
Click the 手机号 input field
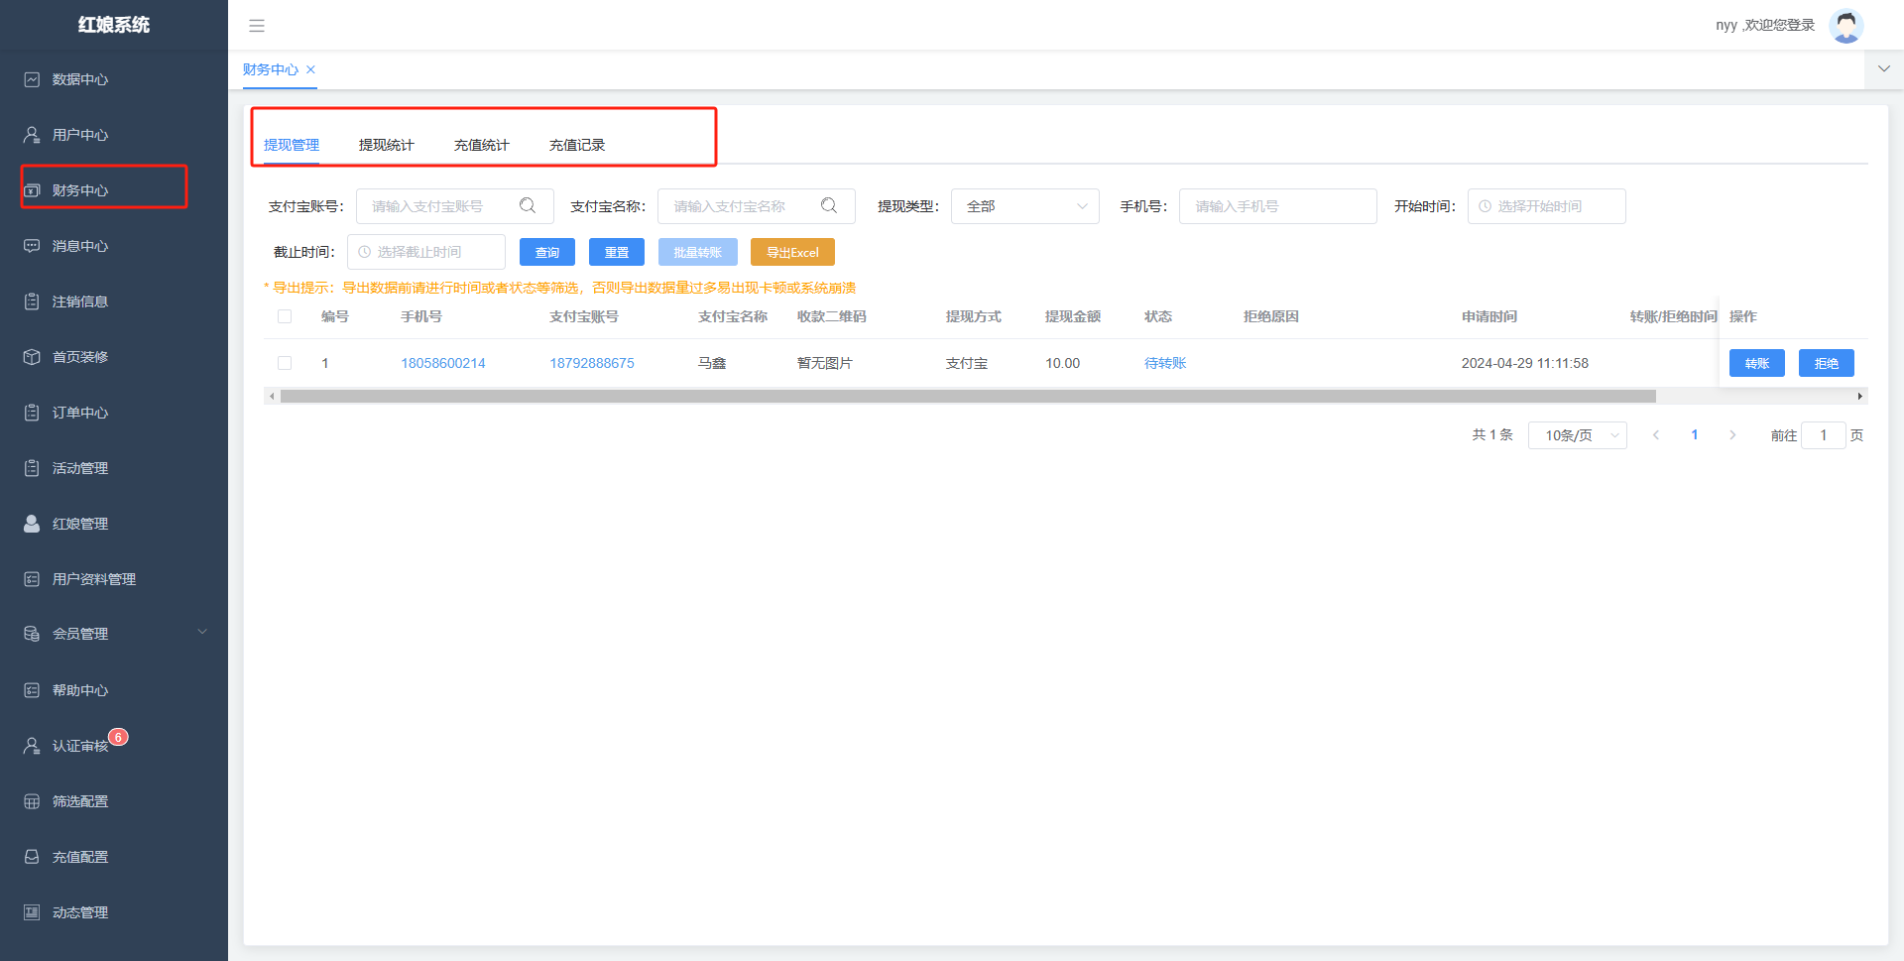click(1277, 206)
